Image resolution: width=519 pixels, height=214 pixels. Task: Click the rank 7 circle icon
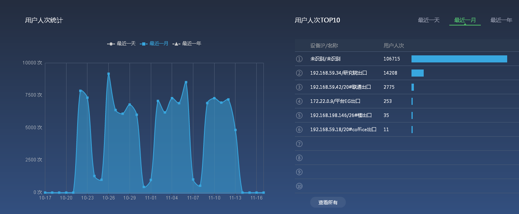tap(299, 144)
